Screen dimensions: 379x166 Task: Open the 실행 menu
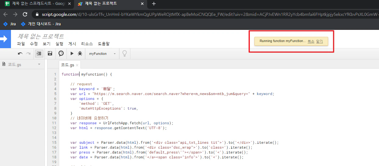(x=59, y=44)
